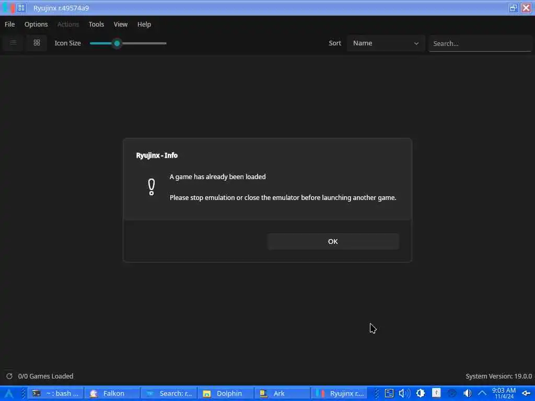Image resolution: width=535 pixels, height=401 pixels.
Task: Expand hidden system tray icons
Action: coord(482,393)
